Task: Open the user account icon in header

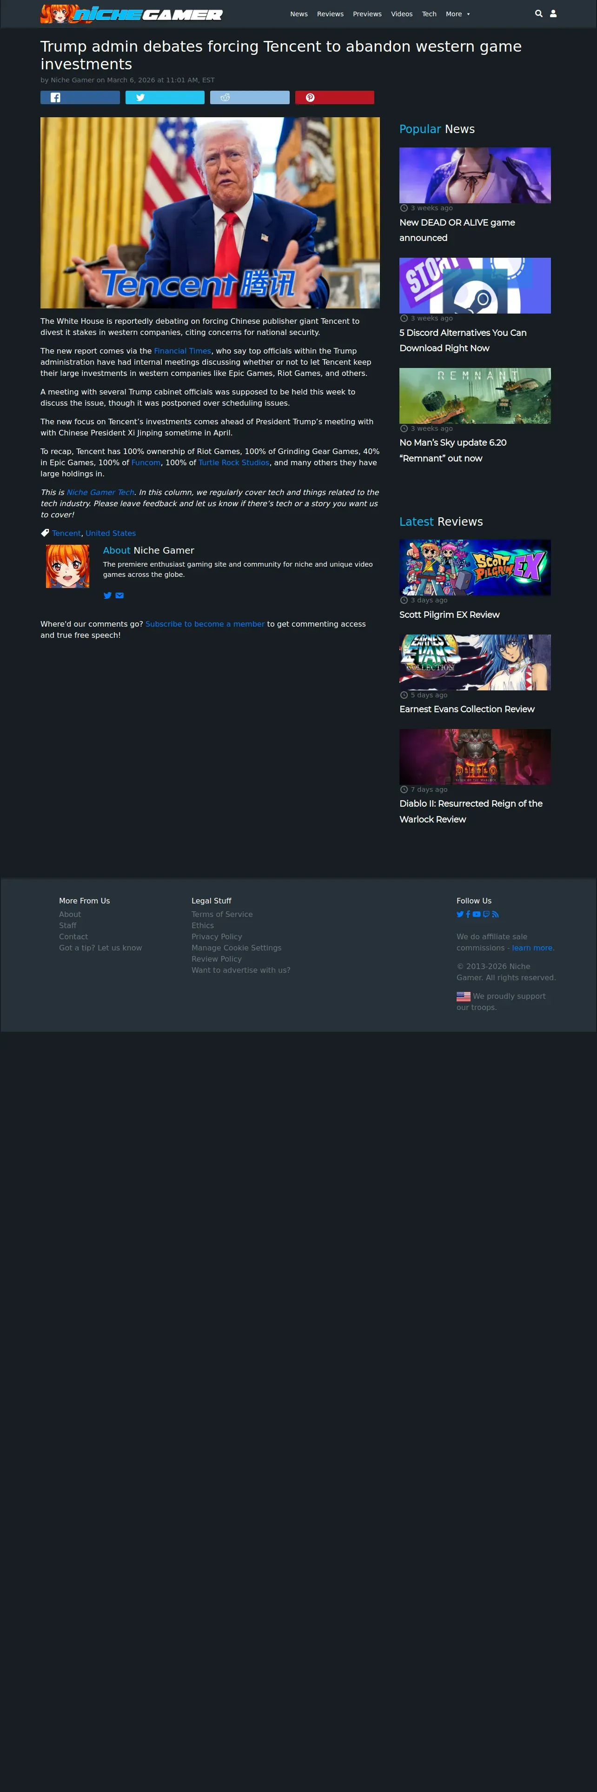Action: (553, 13)
